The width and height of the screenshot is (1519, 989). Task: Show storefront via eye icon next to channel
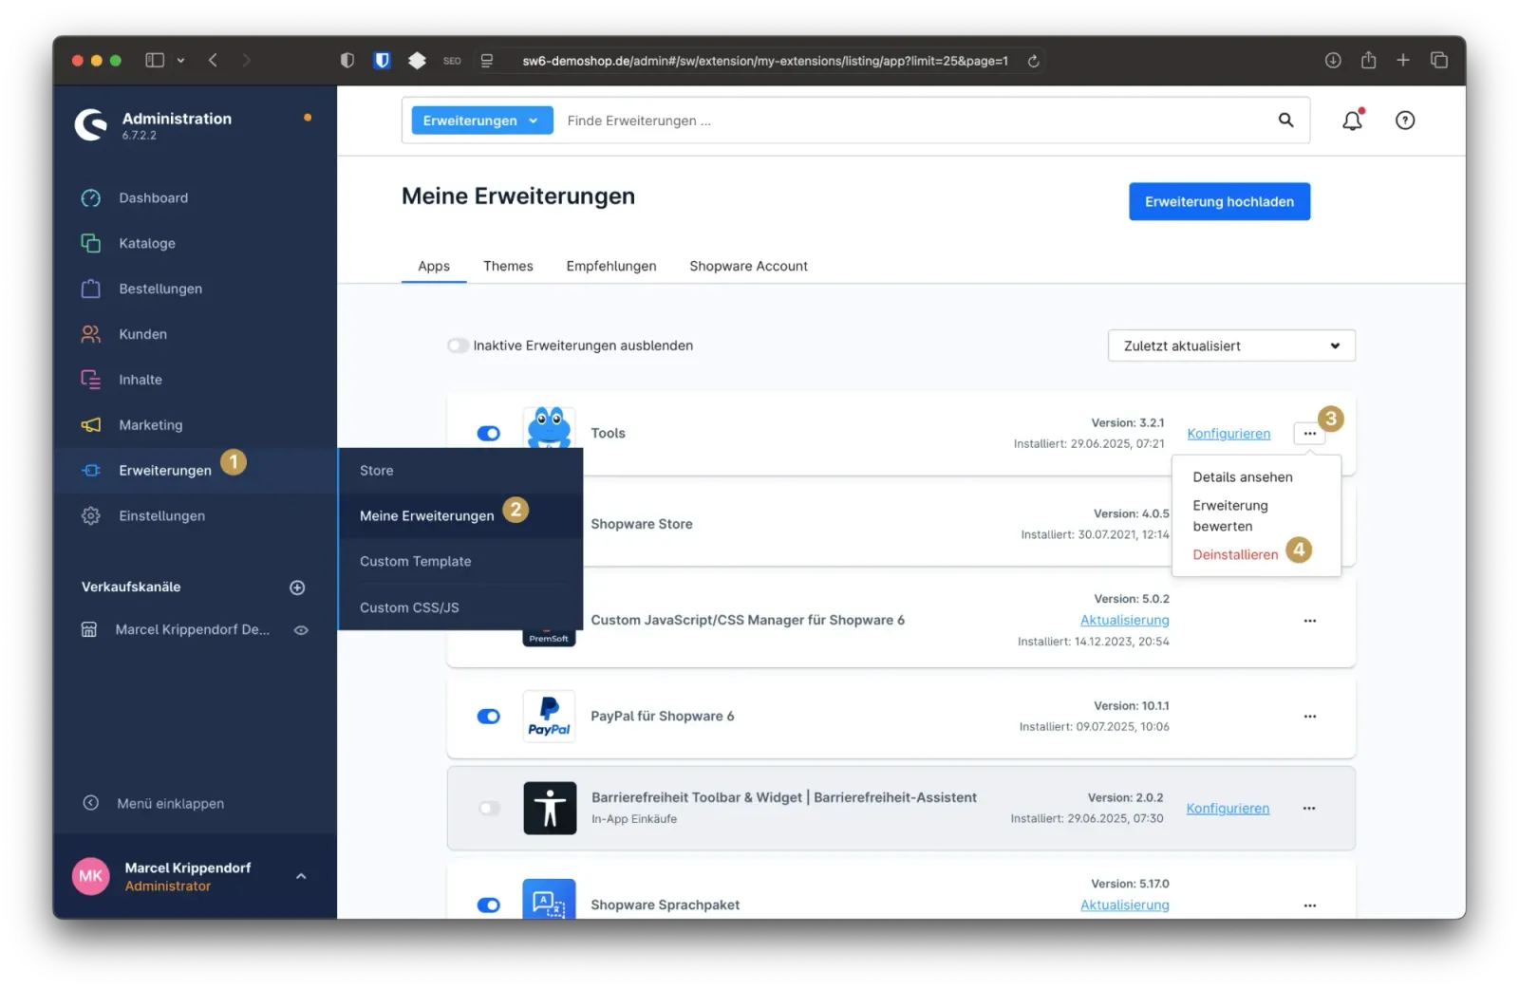click(x=301, y=630)
